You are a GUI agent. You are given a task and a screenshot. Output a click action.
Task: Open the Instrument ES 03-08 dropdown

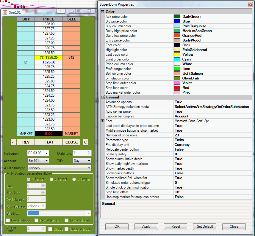click(x=46, y=153)
